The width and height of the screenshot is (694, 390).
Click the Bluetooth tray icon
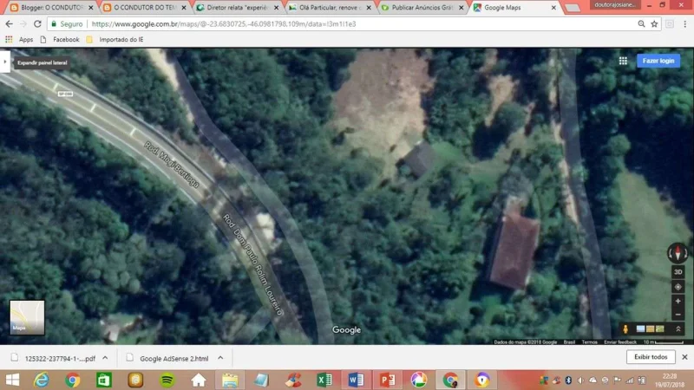tap(568, 380)
